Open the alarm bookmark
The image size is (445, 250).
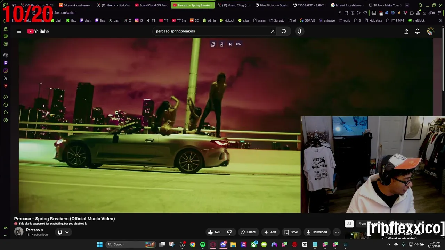tap(259, 20)
